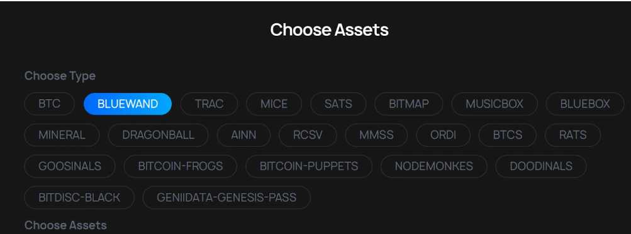Image resolution: width=631 pixels, height=234 pixels.
Task: Pick MICE as asset type
Action: pyautogui.click(x=274, y=104)
